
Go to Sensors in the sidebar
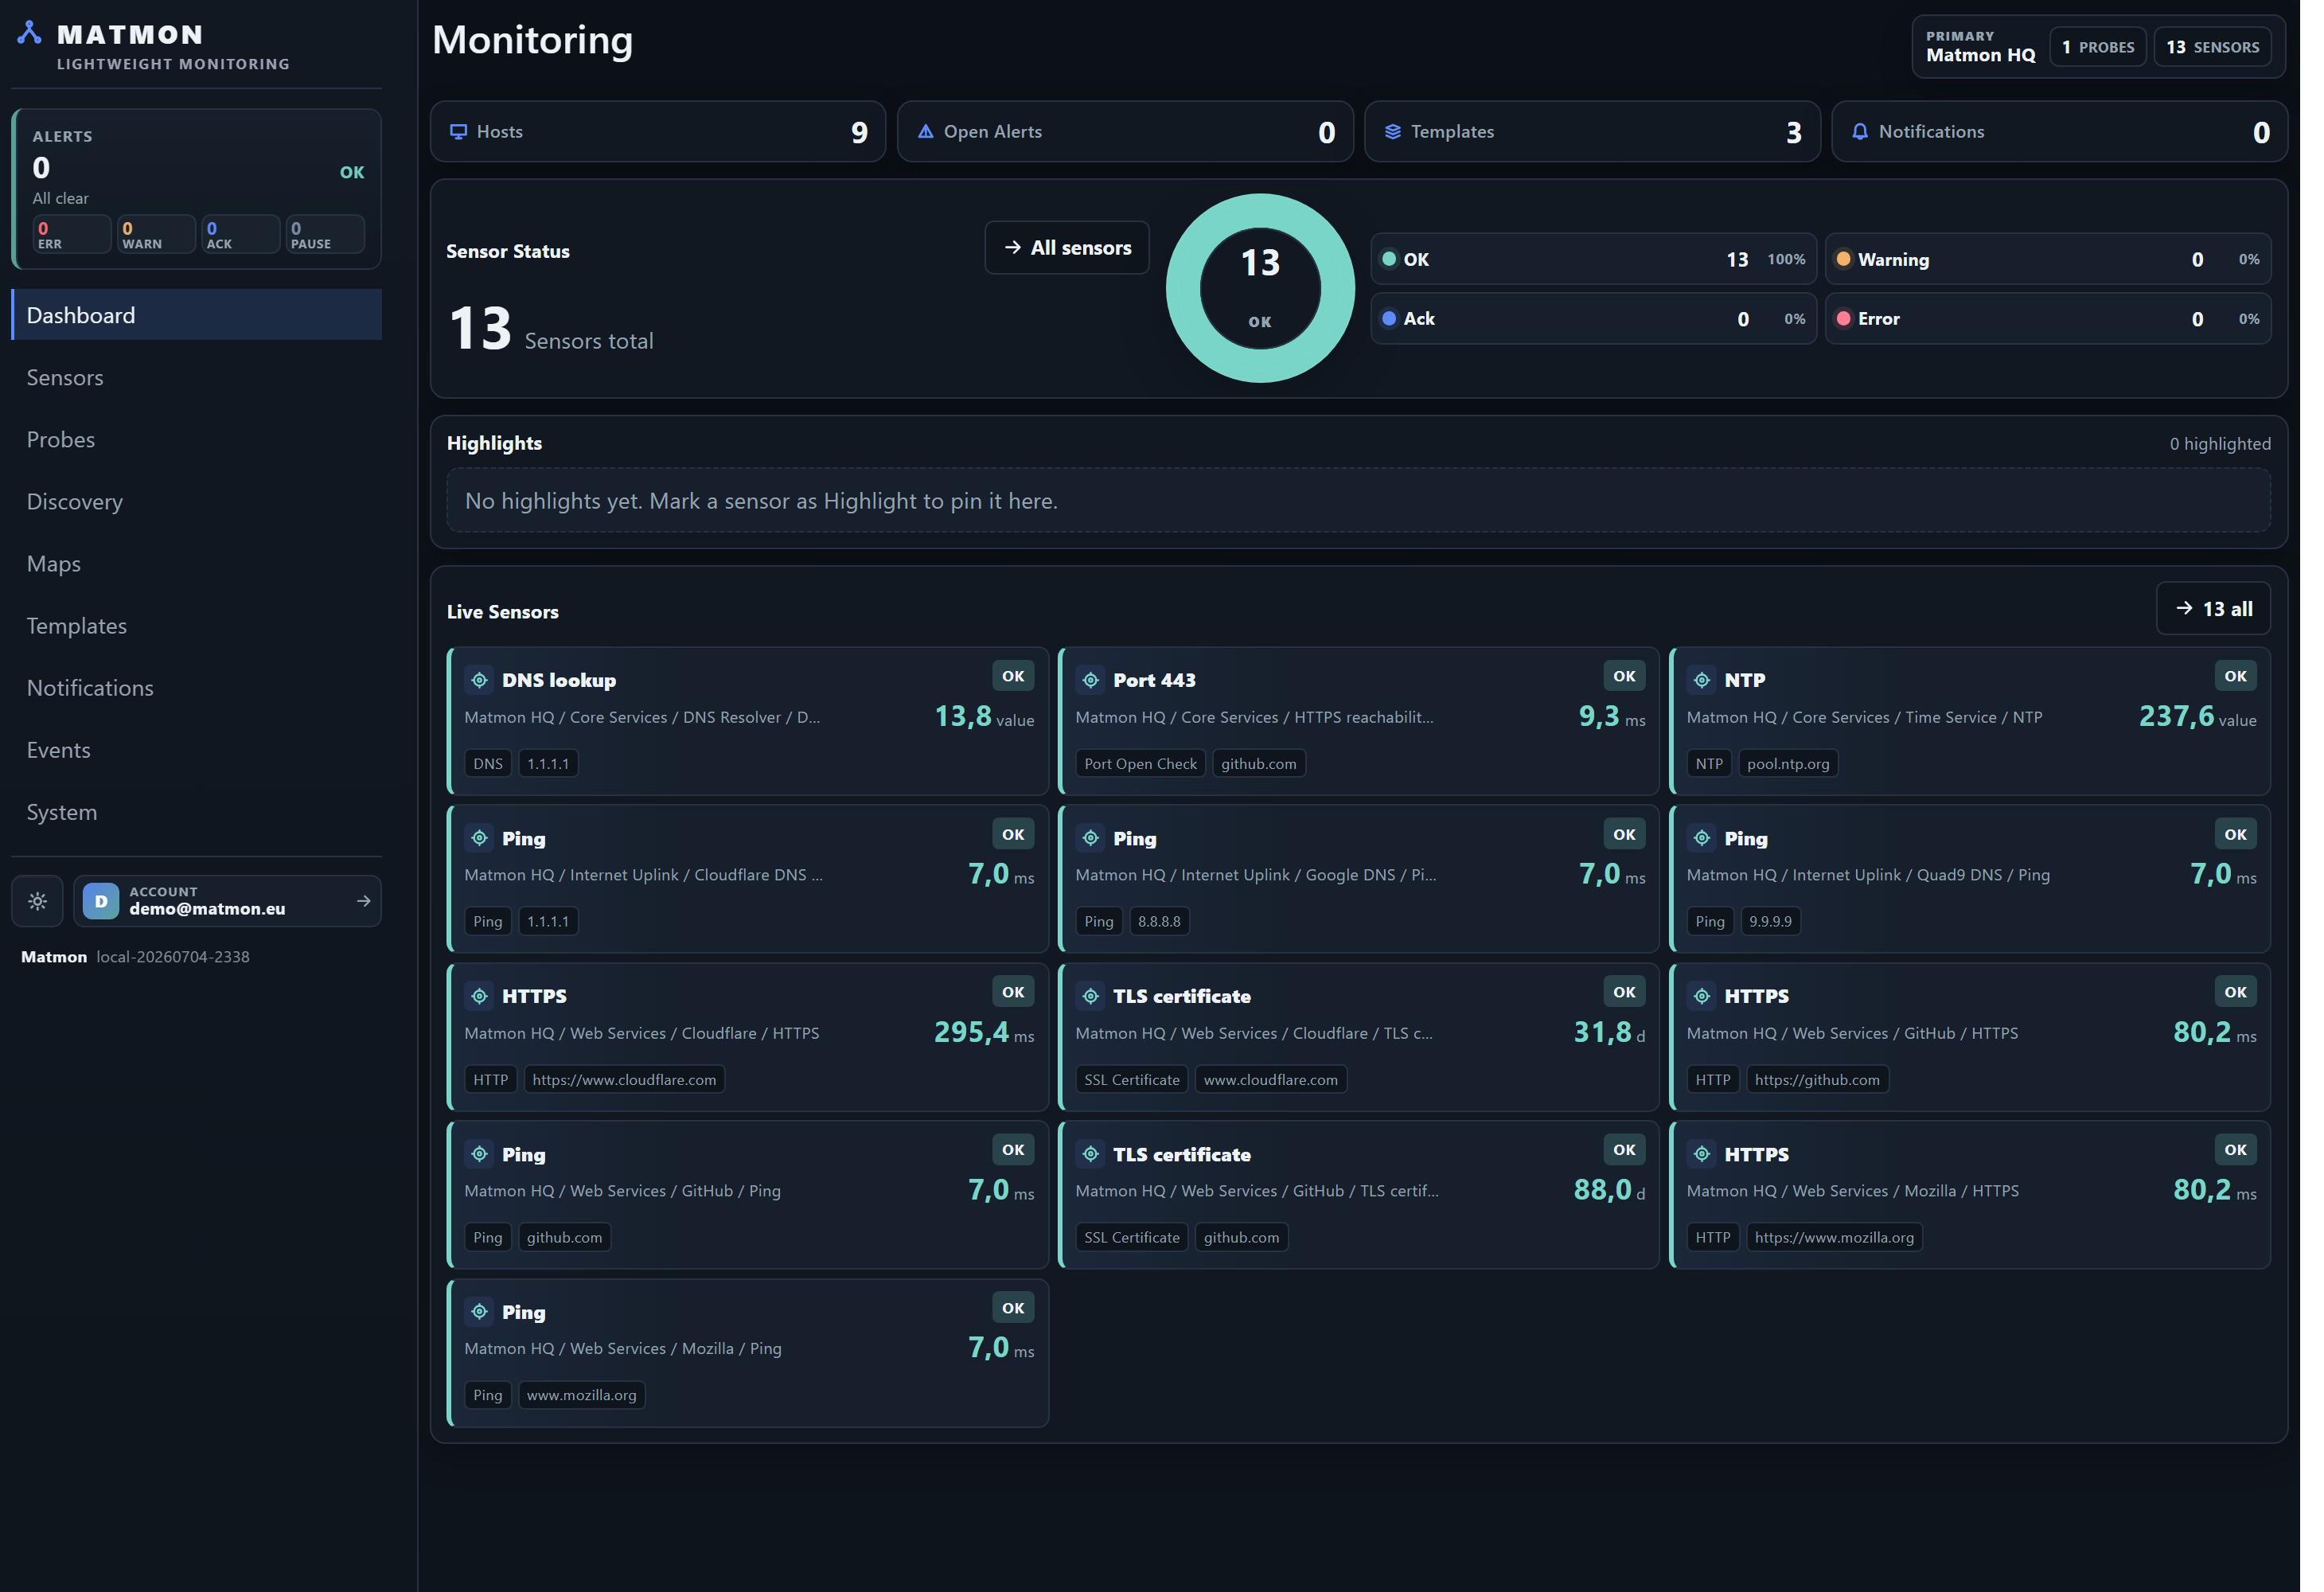click(x=197, y=377)
